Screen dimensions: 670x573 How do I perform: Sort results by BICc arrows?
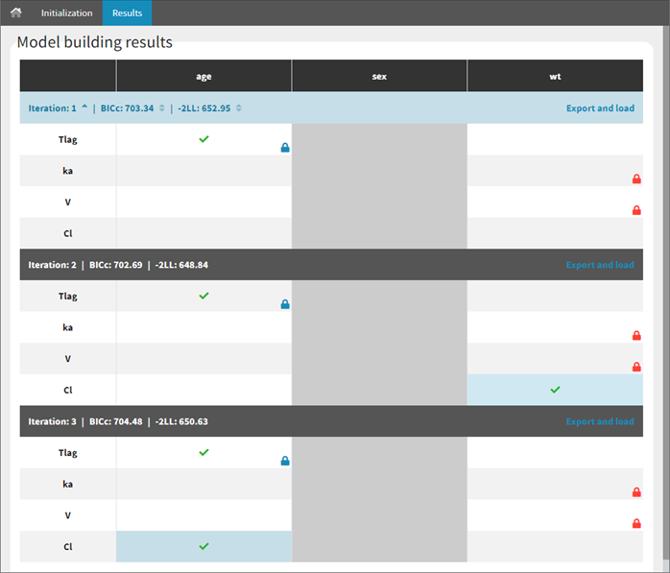162,107
